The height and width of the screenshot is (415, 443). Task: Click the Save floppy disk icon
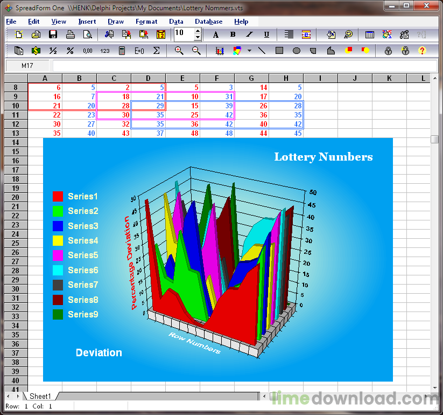click(53, 34)
